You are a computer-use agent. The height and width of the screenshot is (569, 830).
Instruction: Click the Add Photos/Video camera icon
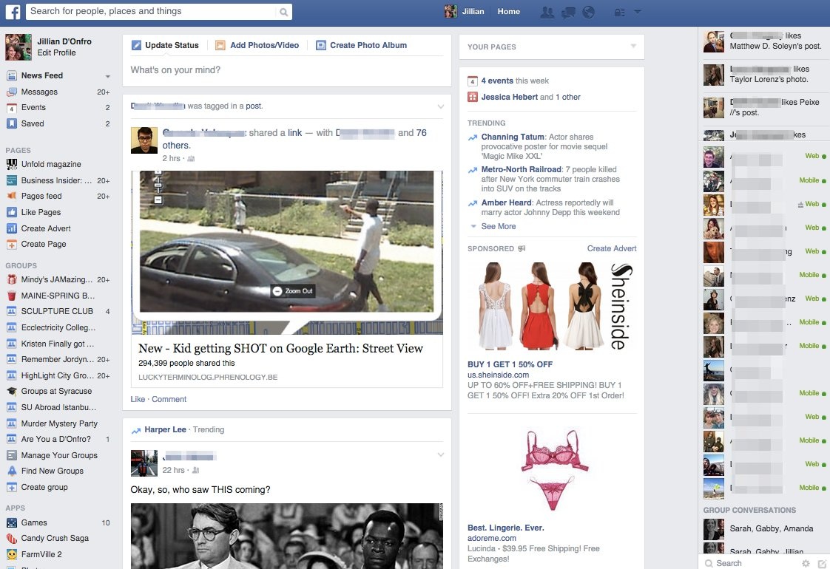point(220,45)
